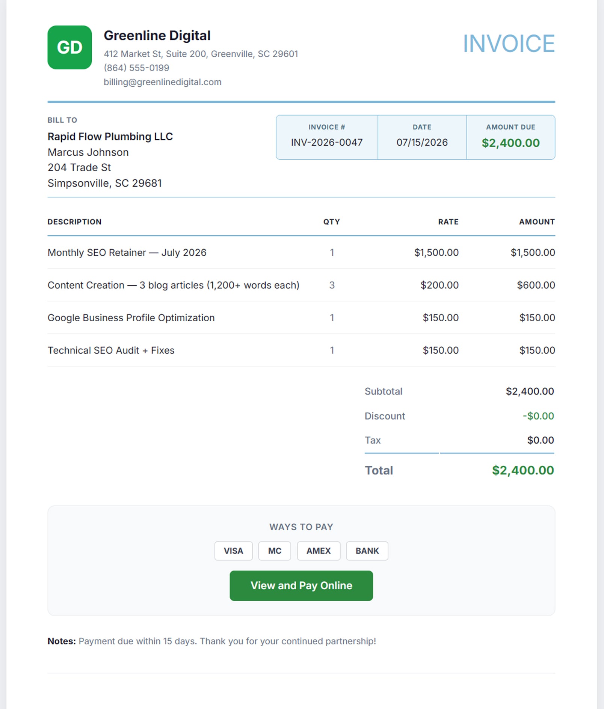Click quantity 3 in Content Creation row

tap(332, 285)
